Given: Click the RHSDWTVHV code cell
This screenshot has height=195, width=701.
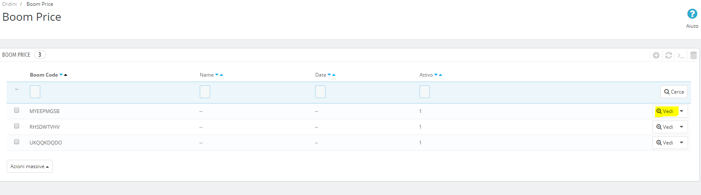Looking at the screenshot, I should click(44, 127).
